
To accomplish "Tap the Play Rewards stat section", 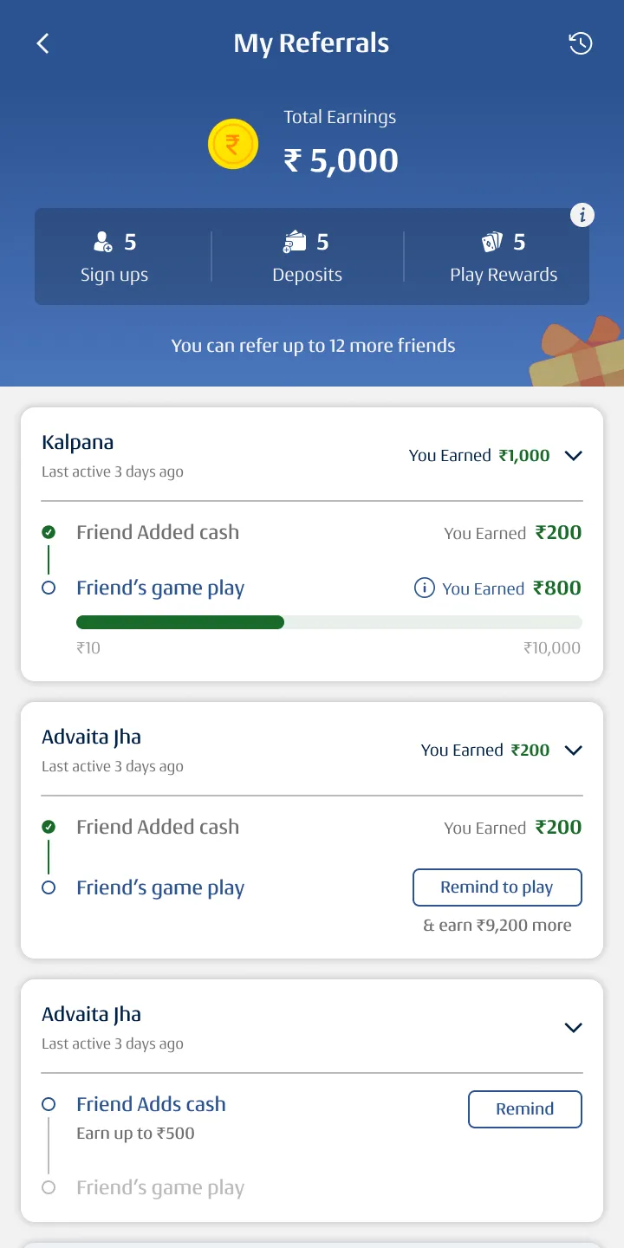I will [x=503, y=257].
